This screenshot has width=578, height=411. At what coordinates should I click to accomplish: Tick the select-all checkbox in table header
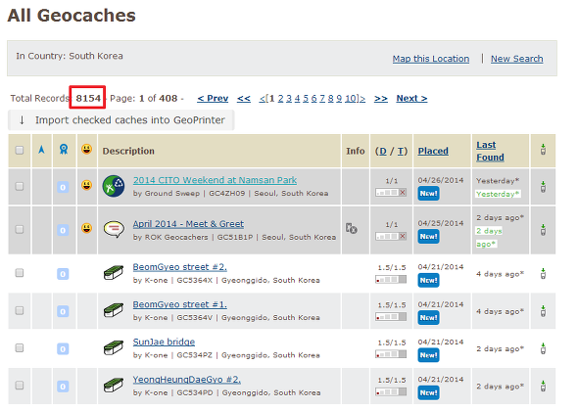click(x=20, y=151)
